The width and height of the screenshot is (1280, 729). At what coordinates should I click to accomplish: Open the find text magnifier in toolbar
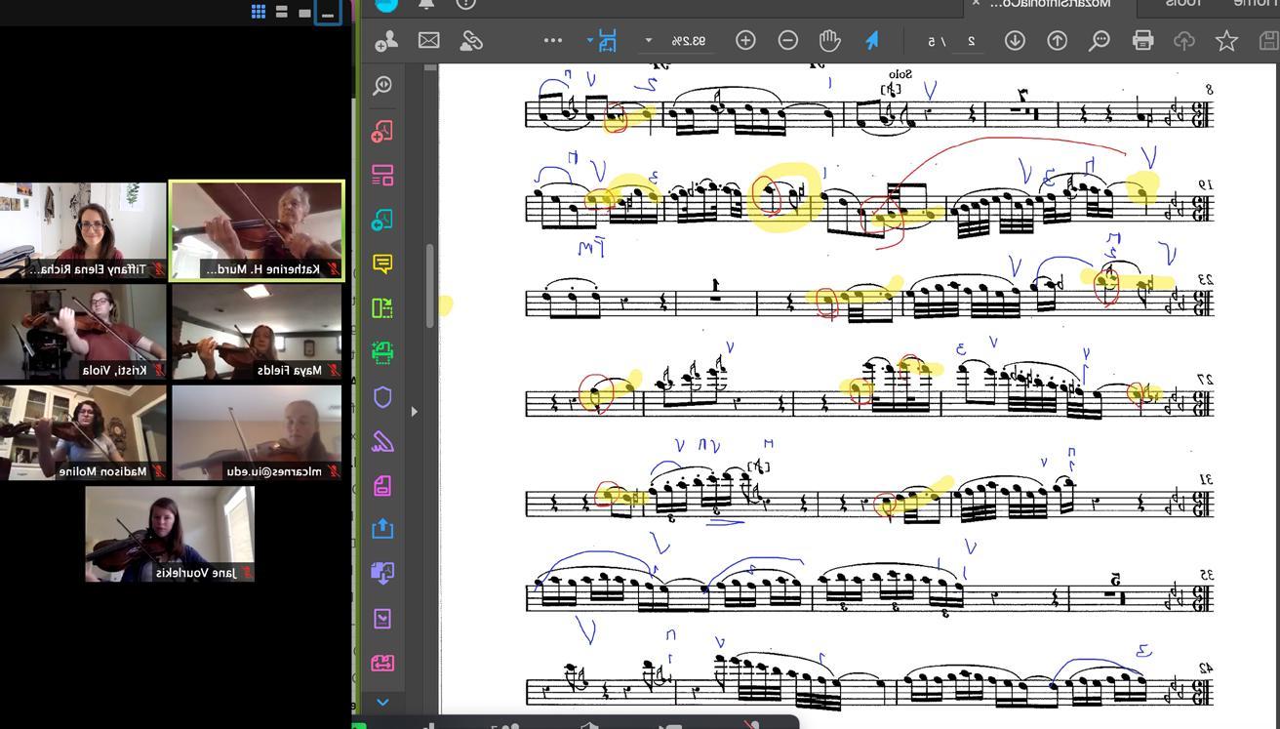(x=1100, y=40)
